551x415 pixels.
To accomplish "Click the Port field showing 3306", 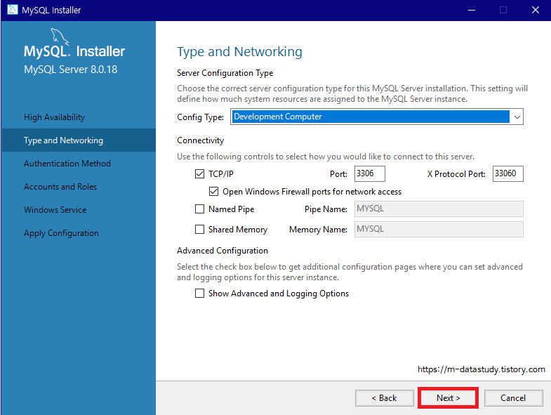I will click(x=370, y=173).
